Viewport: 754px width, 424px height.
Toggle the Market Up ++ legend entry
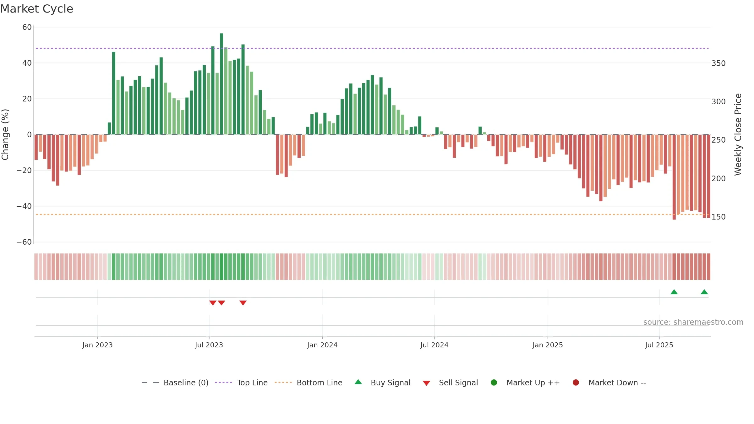(525, 383)
